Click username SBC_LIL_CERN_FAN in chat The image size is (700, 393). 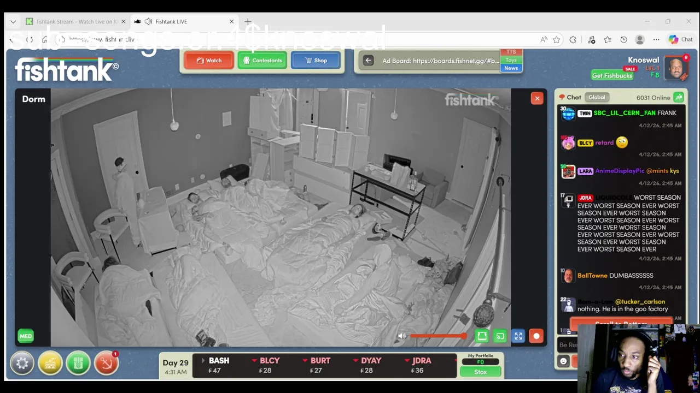[625, 113]
